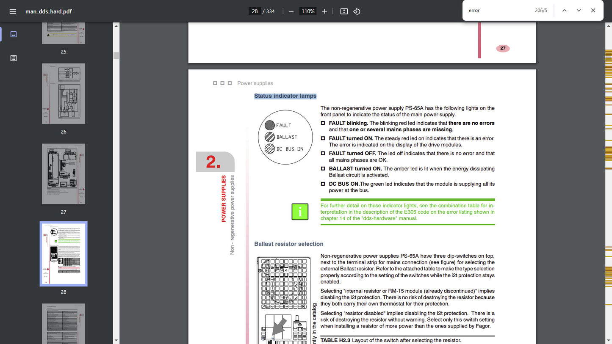Click sidebar scrollbar up arrow
Screen dimensions: 612x344
point(116,26)
